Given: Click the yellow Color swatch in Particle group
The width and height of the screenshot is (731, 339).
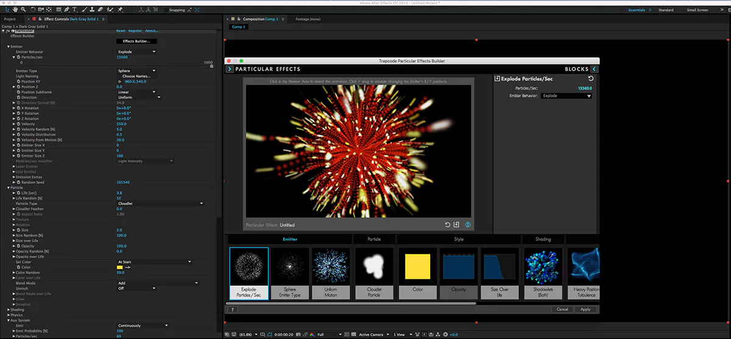Looking at the screenshot, I should pyautogui.click(x=120, y=267).
